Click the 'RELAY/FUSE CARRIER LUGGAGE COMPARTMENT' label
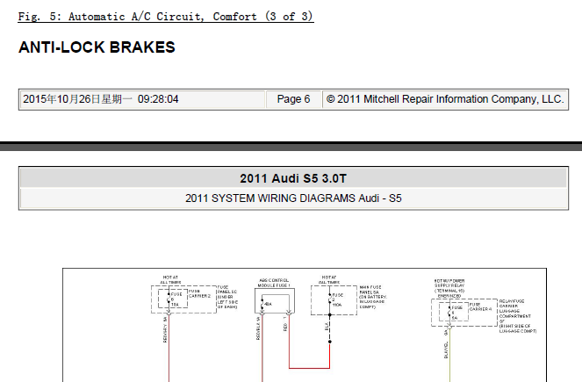The image size is (582, 382). (x=517, y=316)
